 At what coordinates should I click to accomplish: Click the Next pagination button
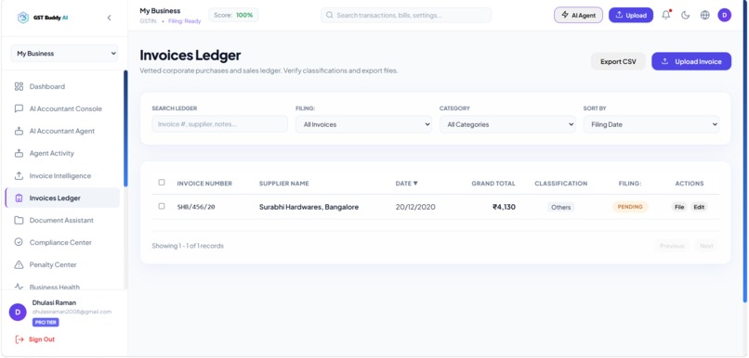tap(706, 246)
